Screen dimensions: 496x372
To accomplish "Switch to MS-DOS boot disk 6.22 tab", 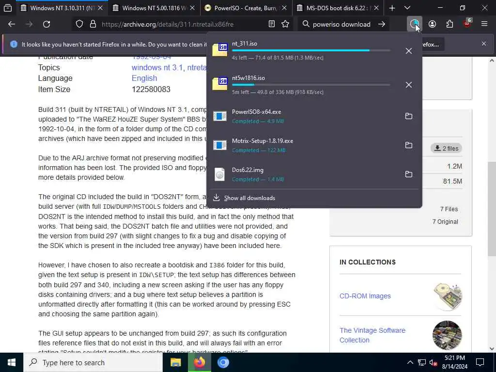I will pos(338,8).
